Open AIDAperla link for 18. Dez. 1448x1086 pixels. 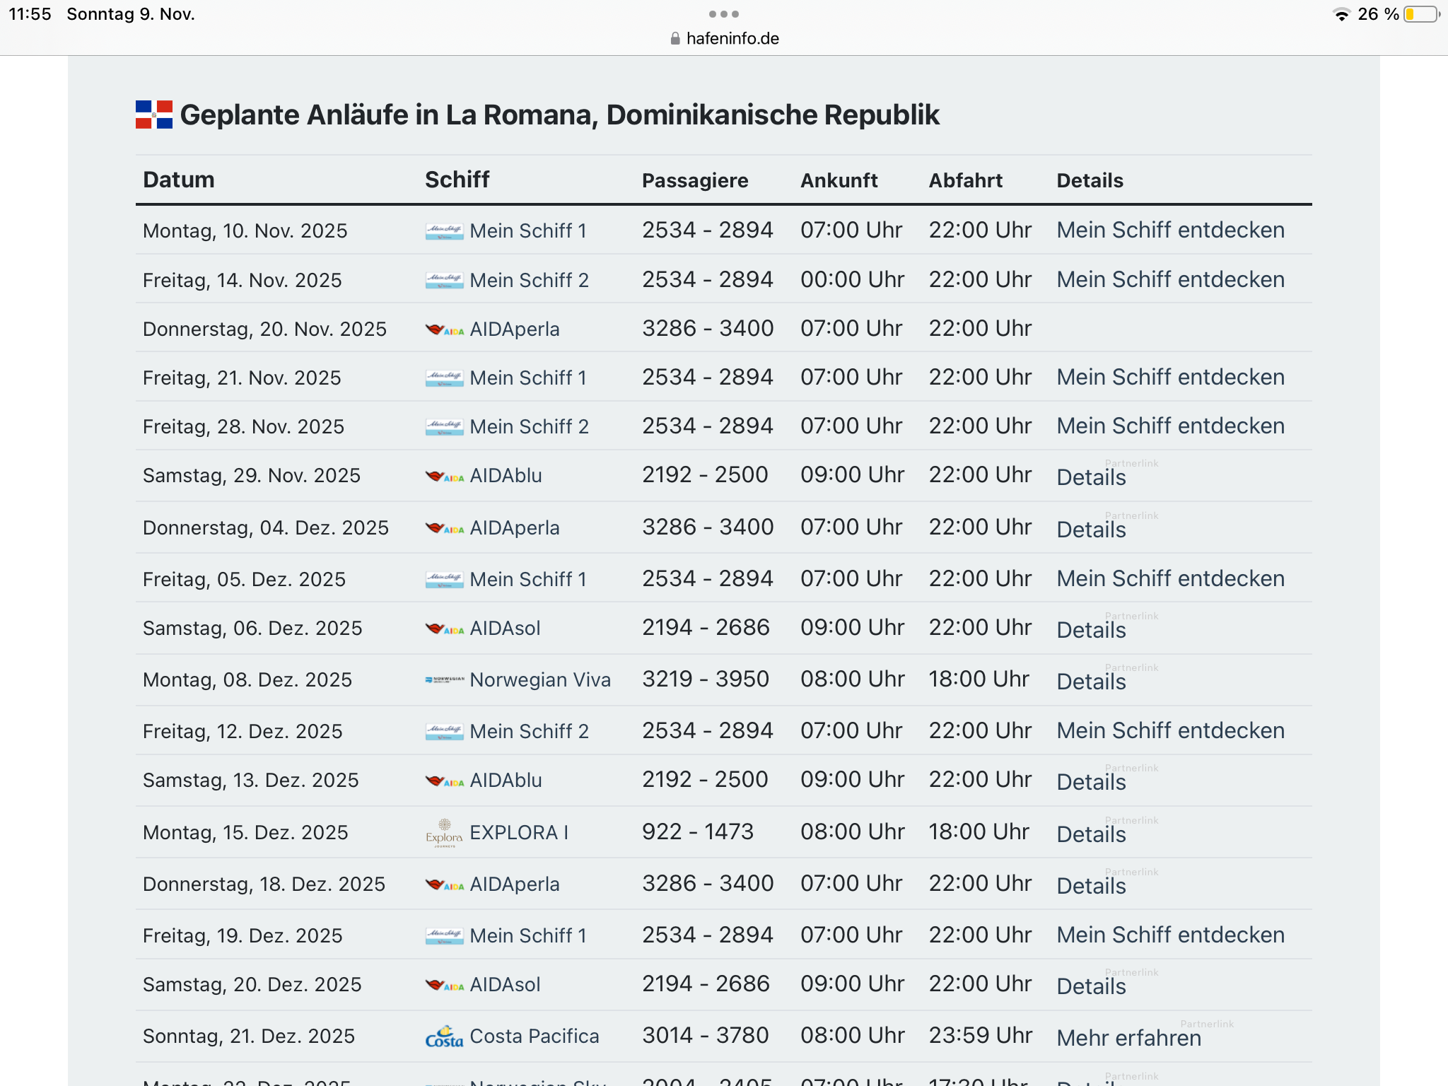(515, 884)
